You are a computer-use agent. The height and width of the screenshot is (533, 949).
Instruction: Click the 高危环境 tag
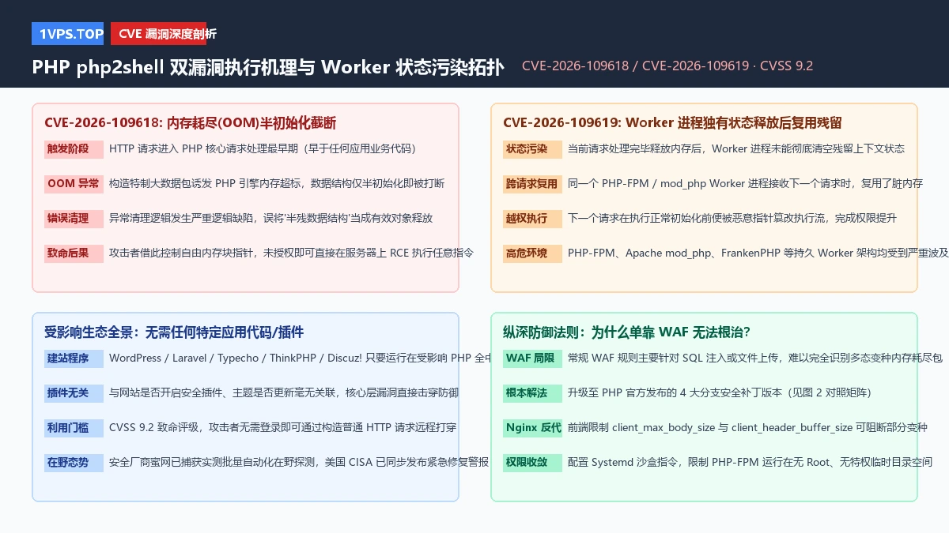[x=532, y=253]
